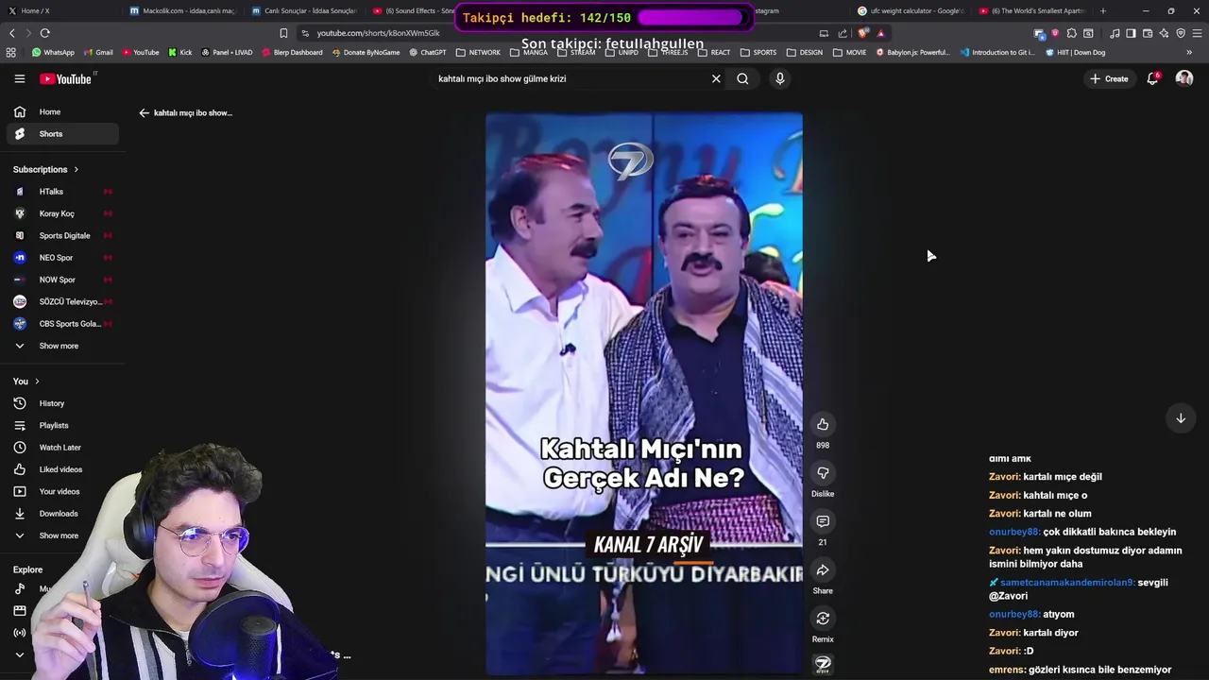Open the Sports Digitale subscription

[x=62, y=235]
